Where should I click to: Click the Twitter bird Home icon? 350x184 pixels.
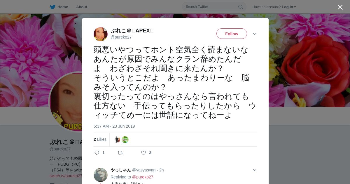tap(53, 7)
